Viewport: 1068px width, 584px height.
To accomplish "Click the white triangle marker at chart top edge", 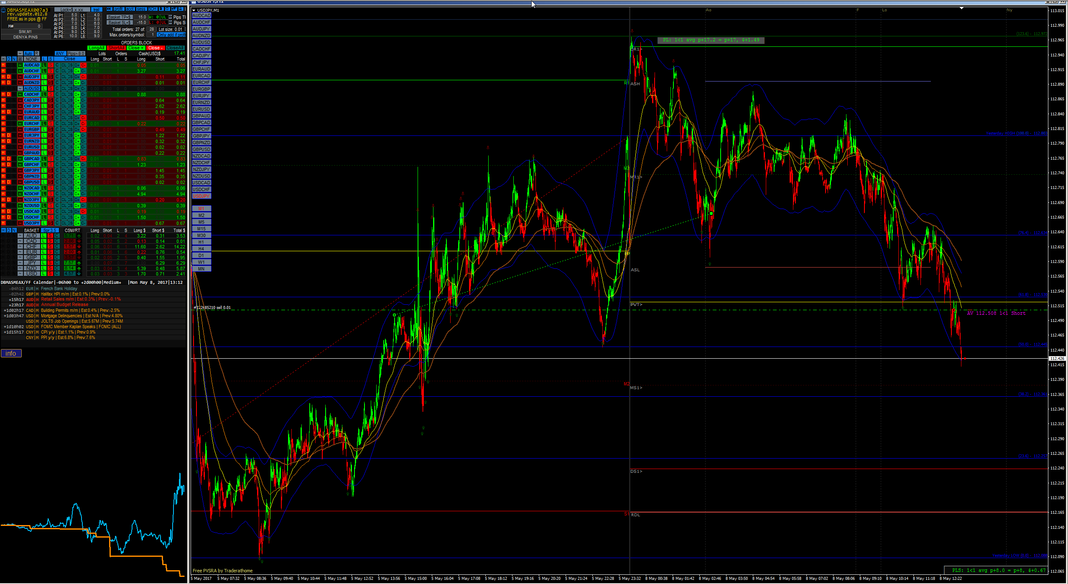I will (961, 8).
